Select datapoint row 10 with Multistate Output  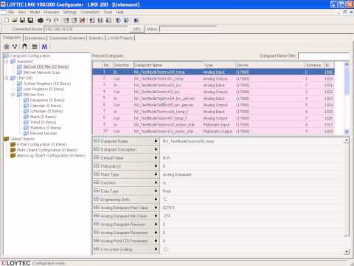coord(213,132)
